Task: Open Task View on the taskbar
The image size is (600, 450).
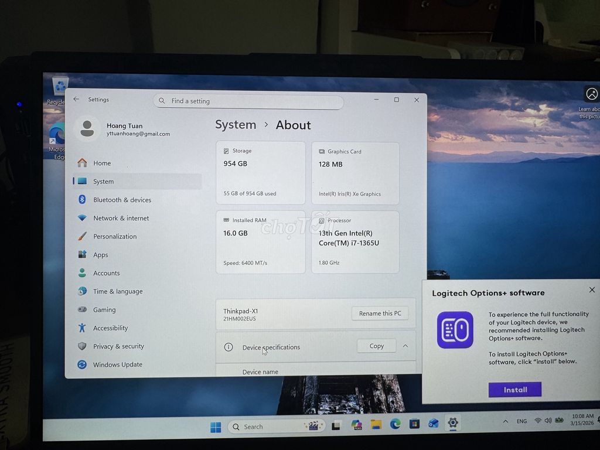Action: click(x=336, y=425)
